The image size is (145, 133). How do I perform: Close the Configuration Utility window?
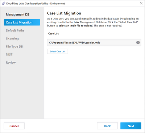tap(141, 3)
